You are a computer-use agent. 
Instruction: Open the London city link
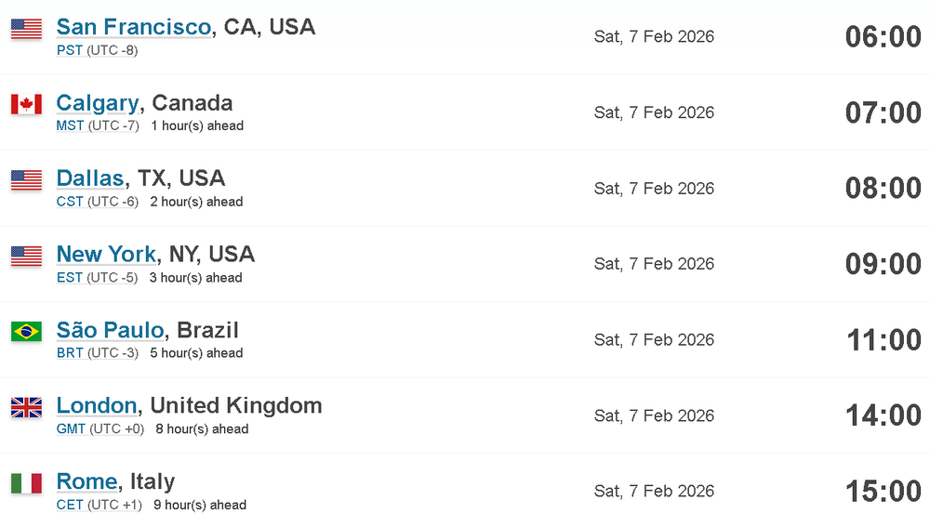point(97,405)
